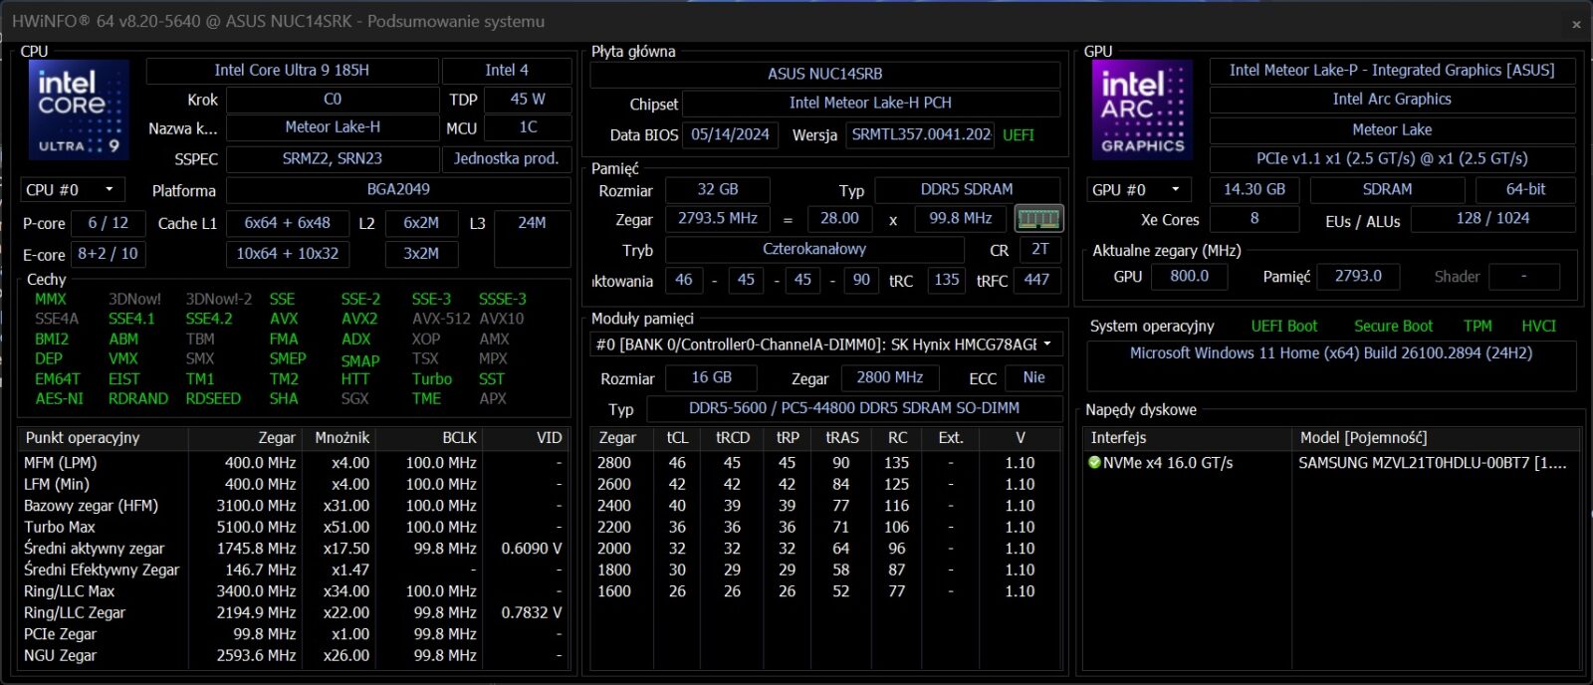Viewport: 1593px width, 685px height.
Task: Click the green NVMe drive status icon
Action: click(x=1094, y=463)
